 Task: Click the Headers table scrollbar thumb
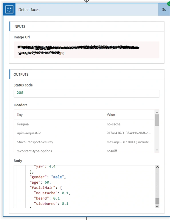pos(157,120)
